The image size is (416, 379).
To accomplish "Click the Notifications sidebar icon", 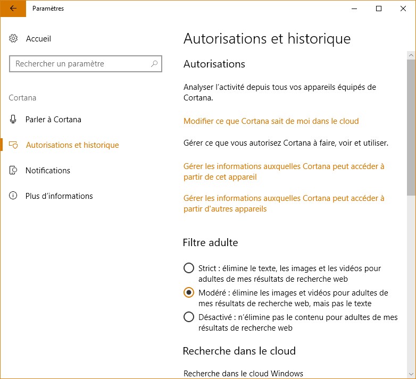I will (14, 171).
